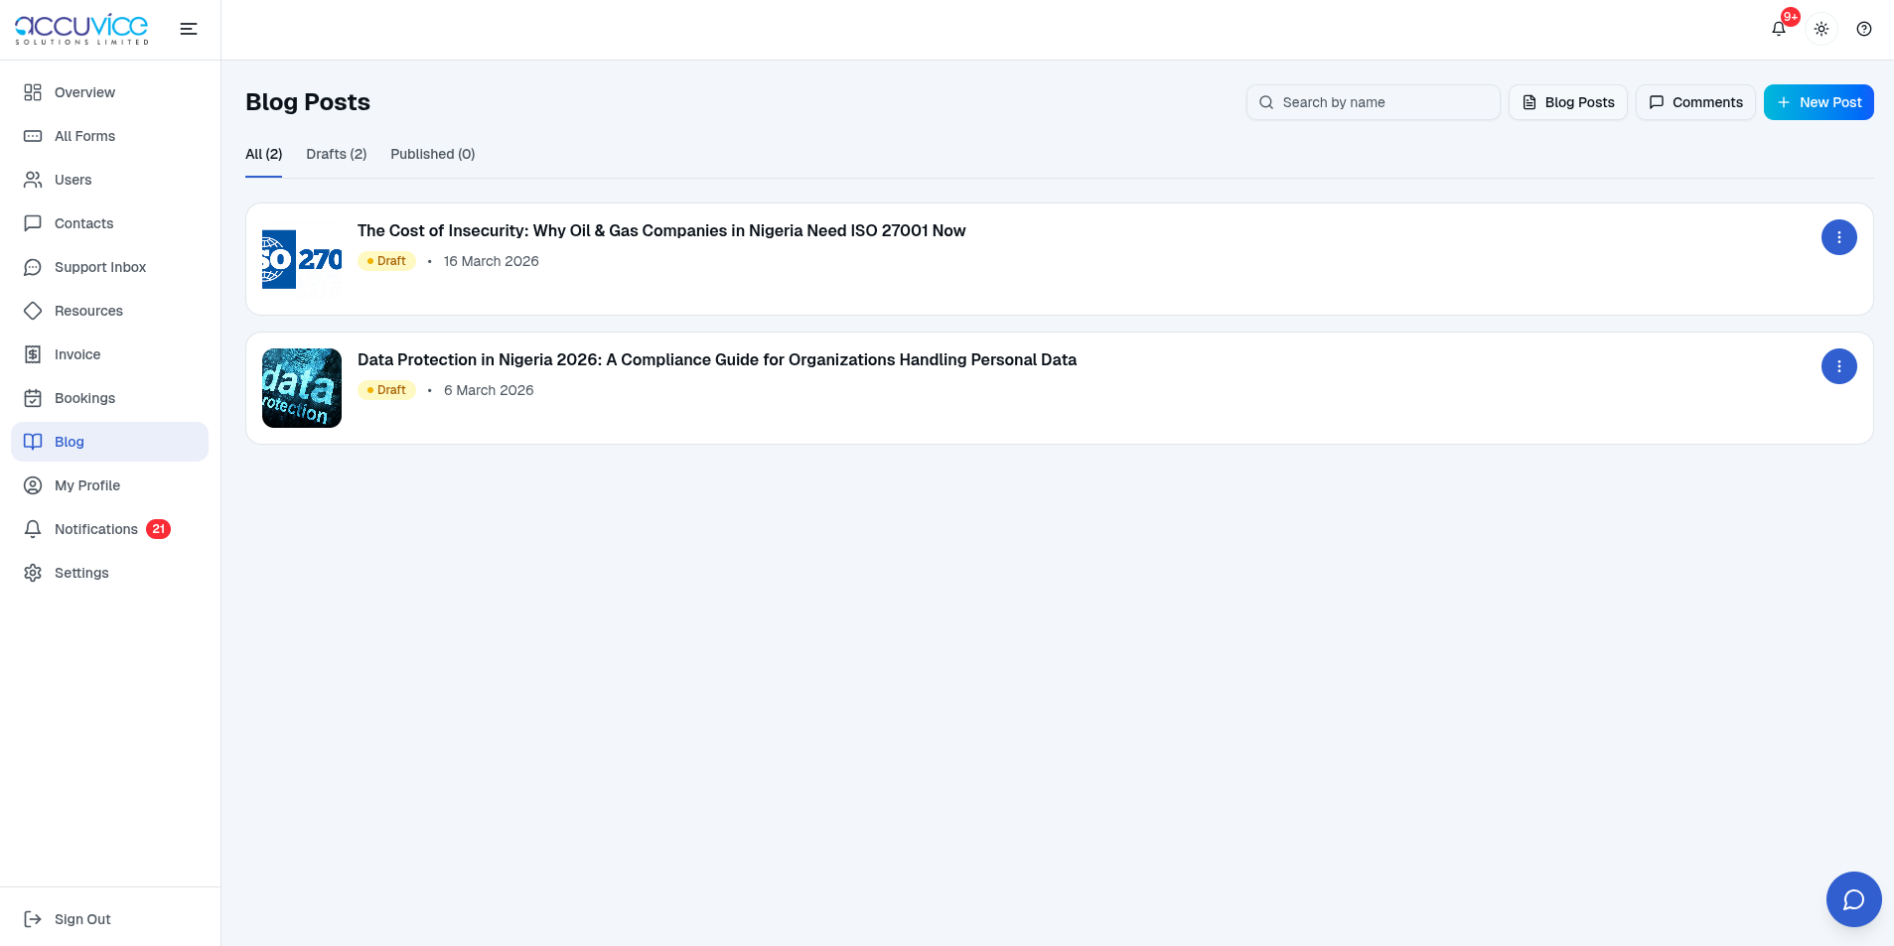The image size is (1894, 946).
Task: Sign out using the sidebar link
Action: click(x=81, y=919)
